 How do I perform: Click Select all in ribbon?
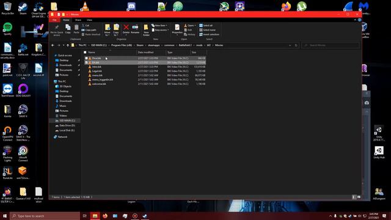coord(206,26)
